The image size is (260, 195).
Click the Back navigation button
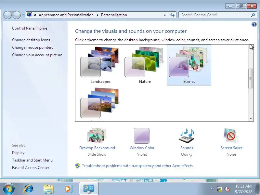pos(7,15)
